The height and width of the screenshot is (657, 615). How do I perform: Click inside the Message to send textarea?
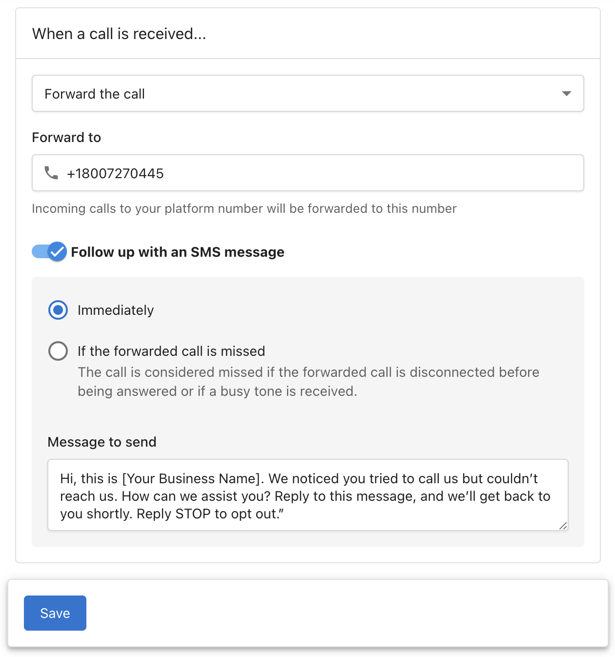(308, 495)
